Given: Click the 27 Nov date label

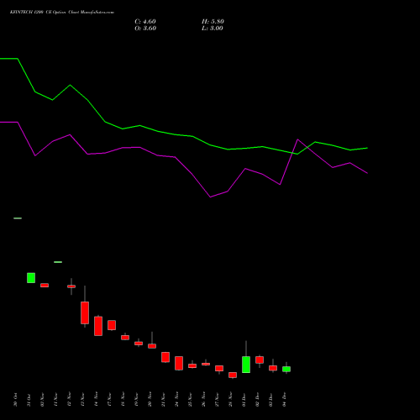Looking at the screenshot, I should tap(217, 400).
